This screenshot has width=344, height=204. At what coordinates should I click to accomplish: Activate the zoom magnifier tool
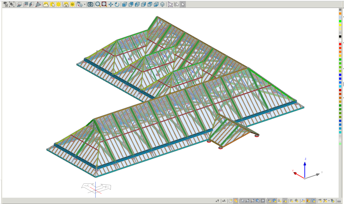click(x=98, y=4)
